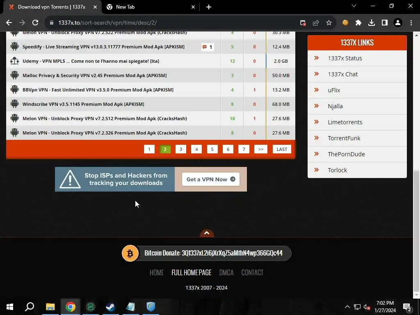Screen dimensions: 420x315
Task: Open the Extensions puzzle icon
Action: coord(358,23)
